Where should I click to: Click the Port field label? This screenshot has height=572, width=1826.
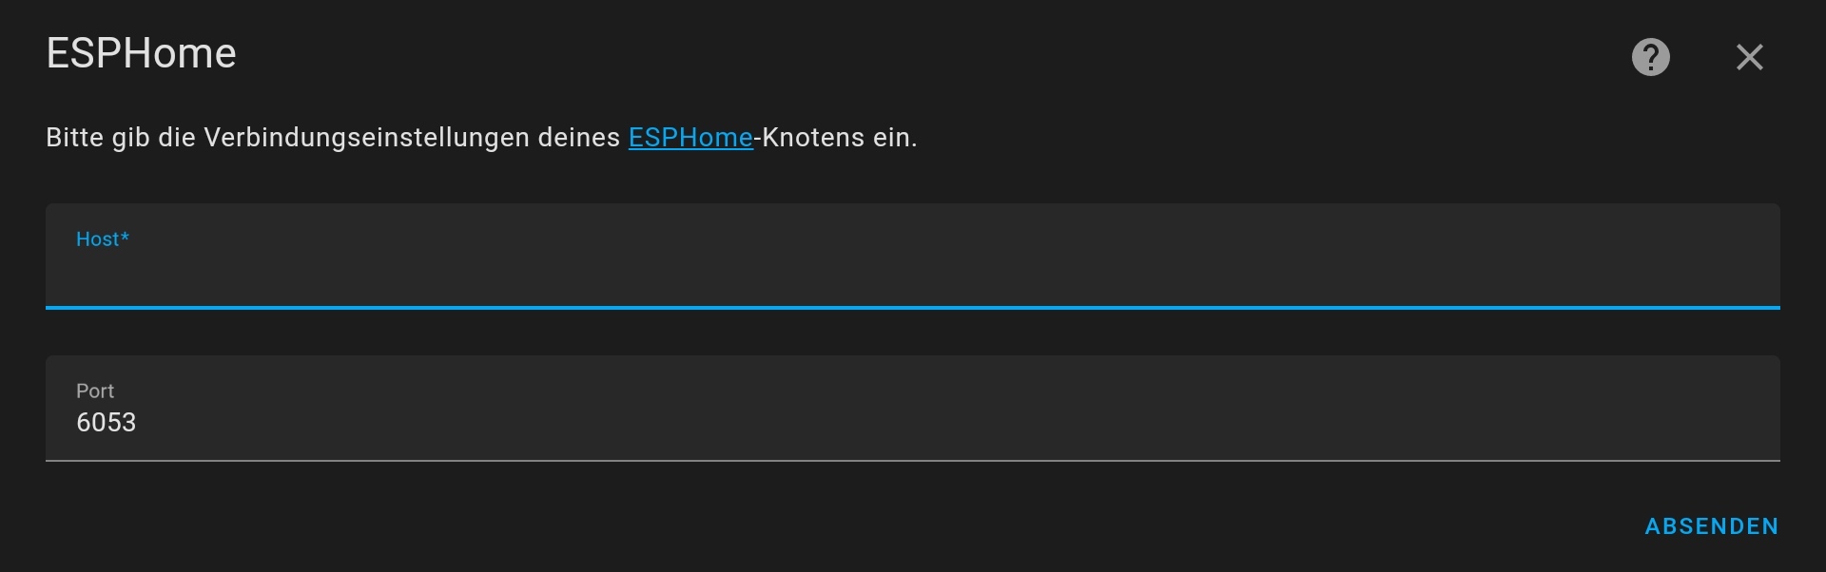point(95,391)
